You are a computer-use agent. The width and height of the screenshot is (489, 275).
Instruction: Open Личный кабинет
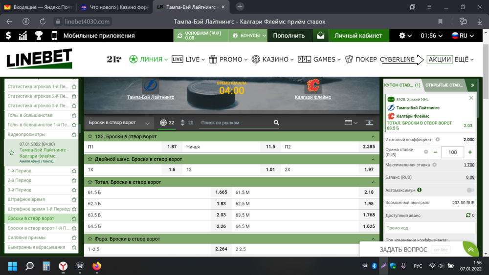(358, 36)
